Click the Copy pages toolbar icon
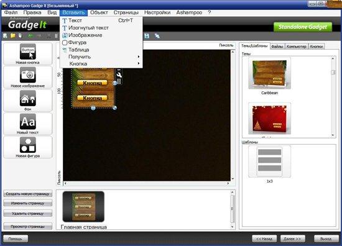 coord(21,36)
